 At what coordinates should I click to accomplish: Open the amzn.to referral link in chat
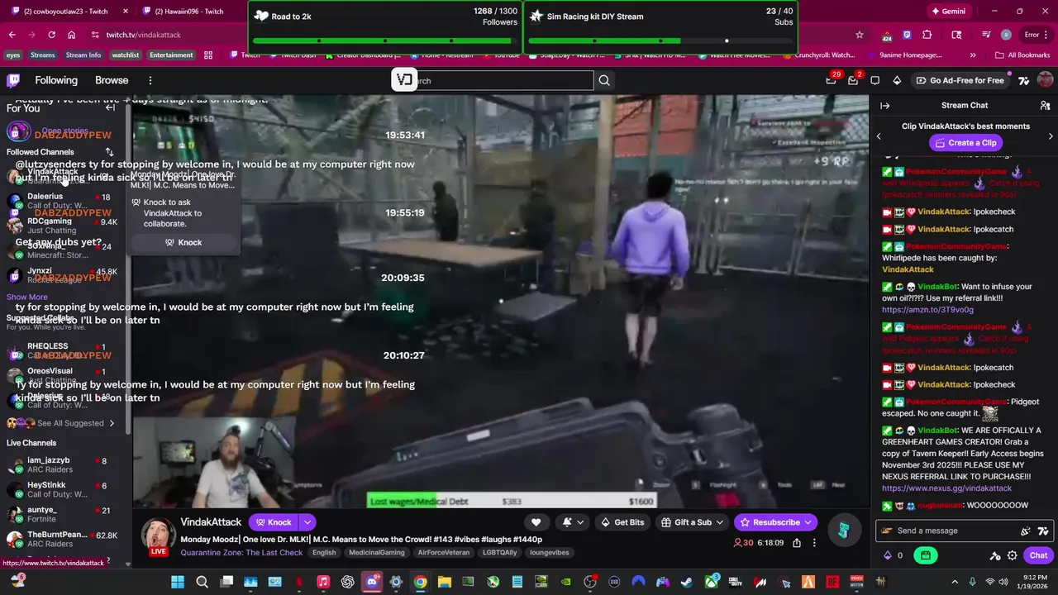point(927,310)
